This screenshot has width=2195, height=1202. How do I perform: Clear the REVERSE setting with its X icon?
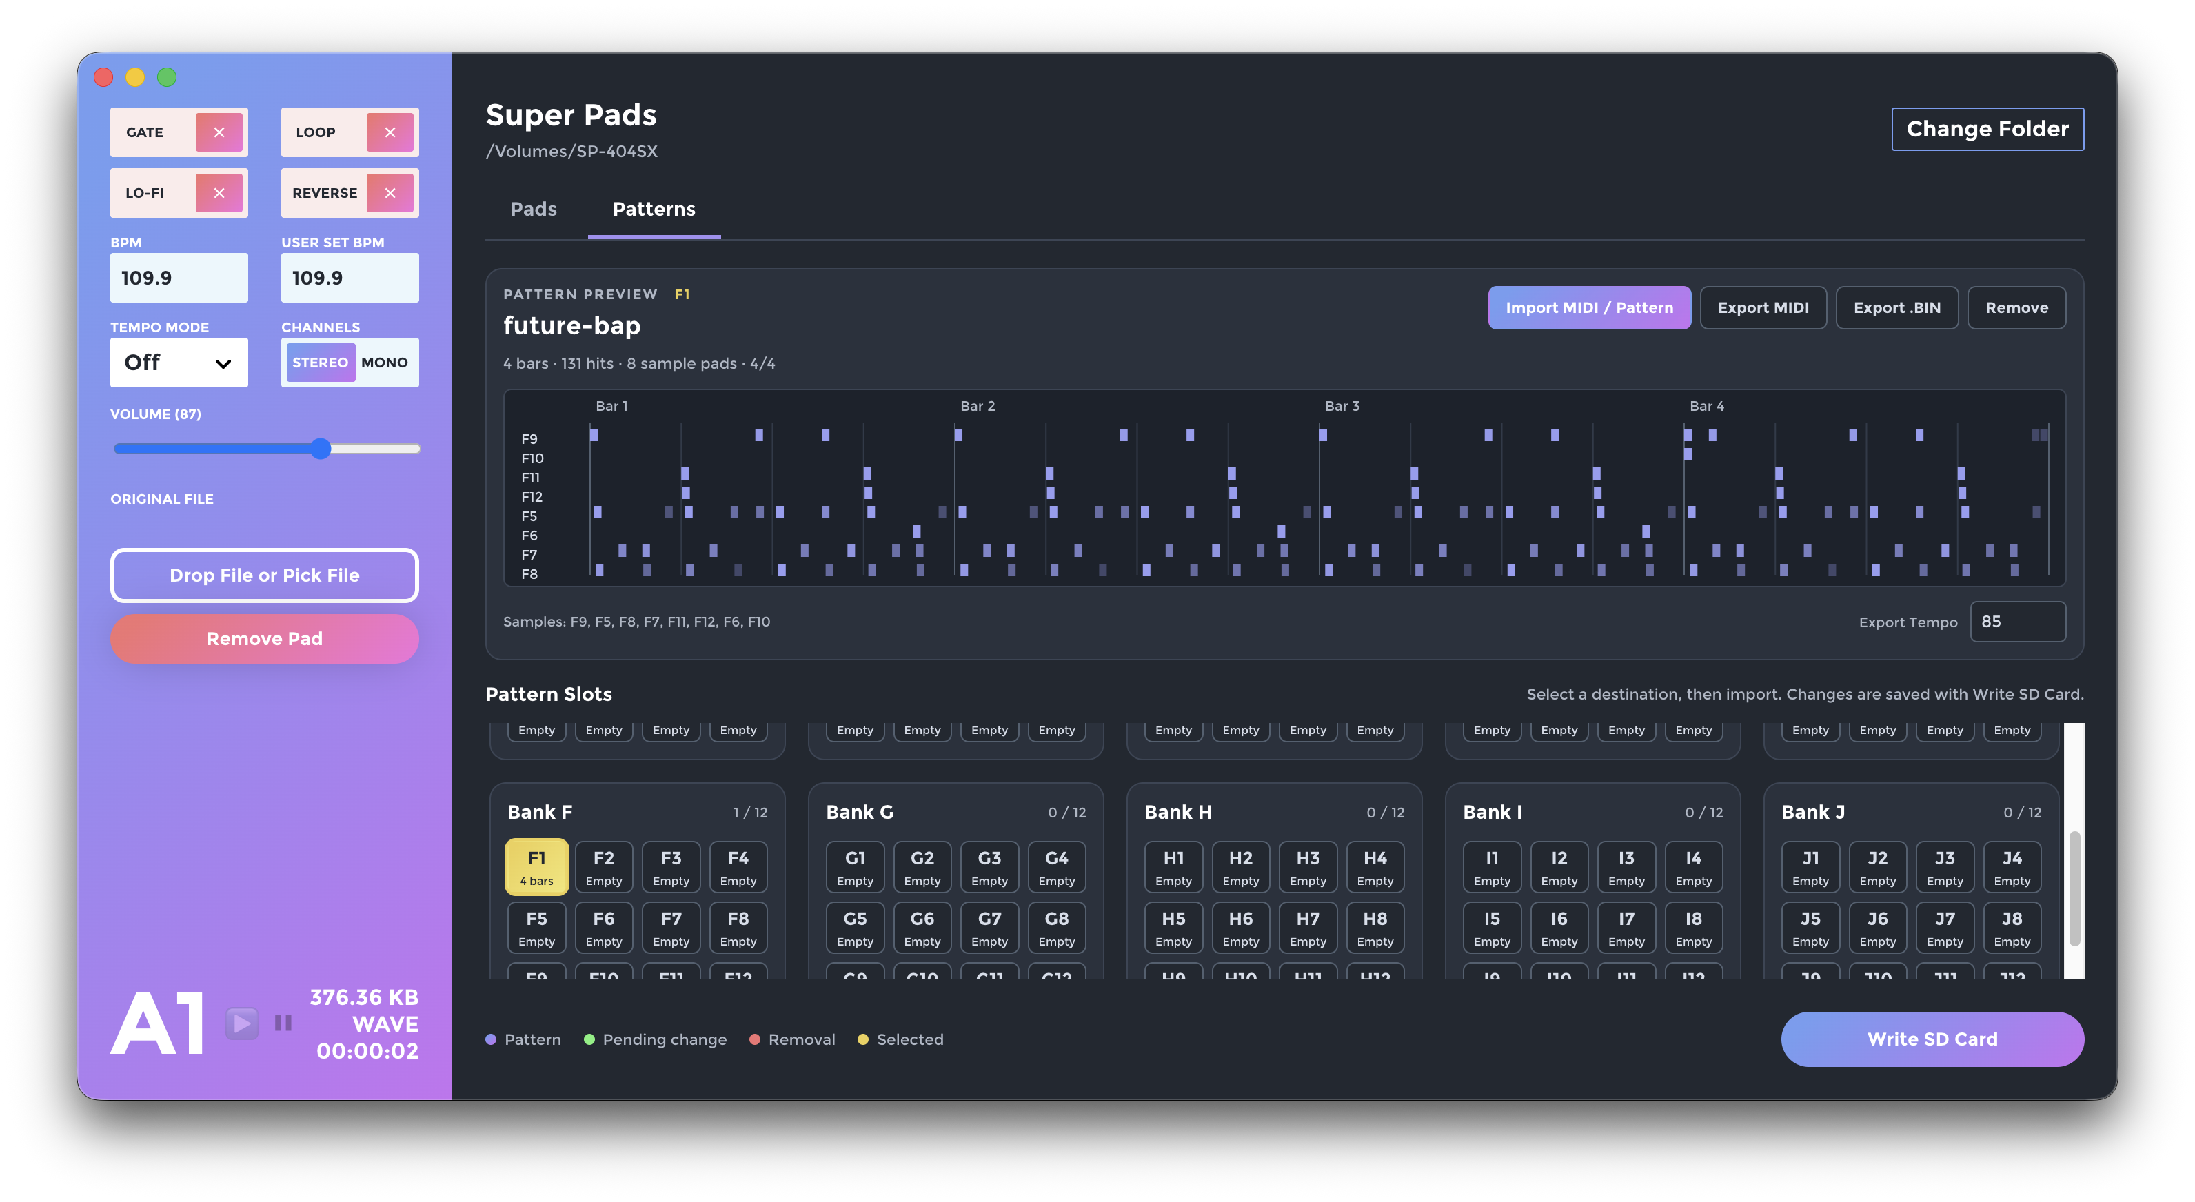click(390, 192)
